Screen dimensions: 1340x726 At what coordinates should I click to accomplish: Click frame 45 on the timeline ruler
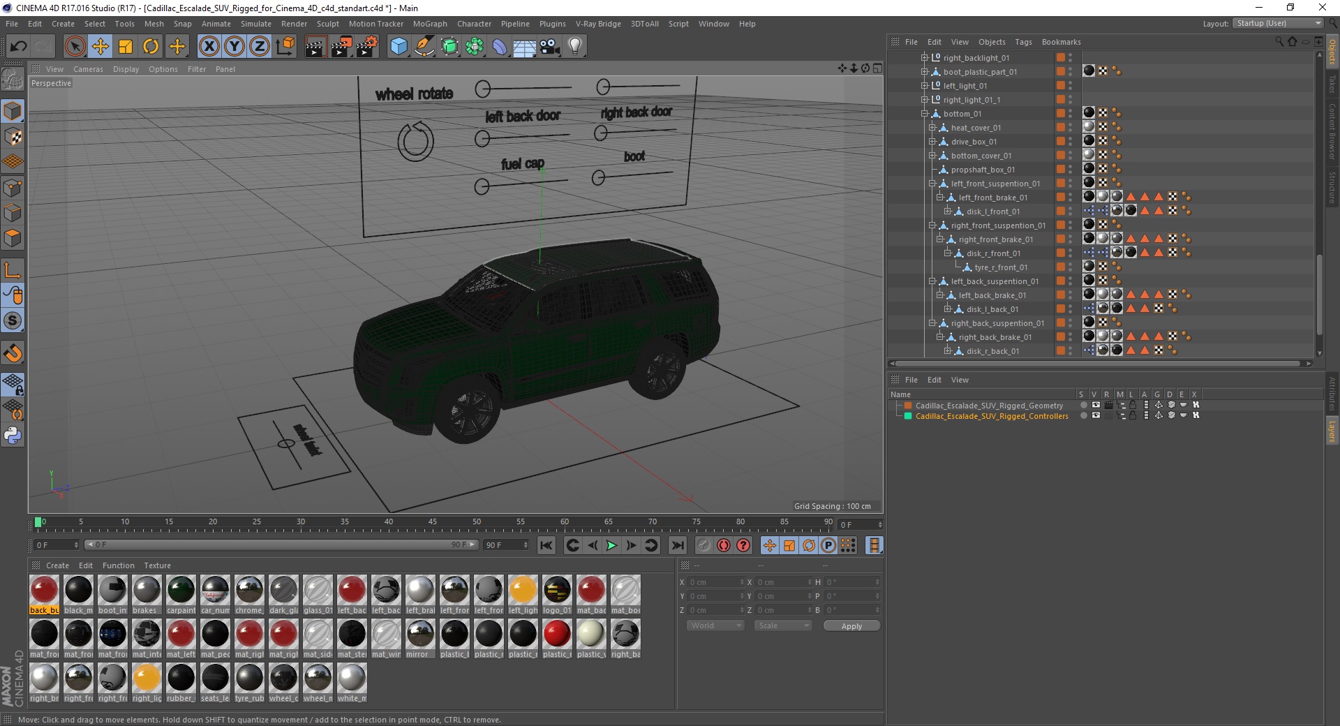coord(433,522)
